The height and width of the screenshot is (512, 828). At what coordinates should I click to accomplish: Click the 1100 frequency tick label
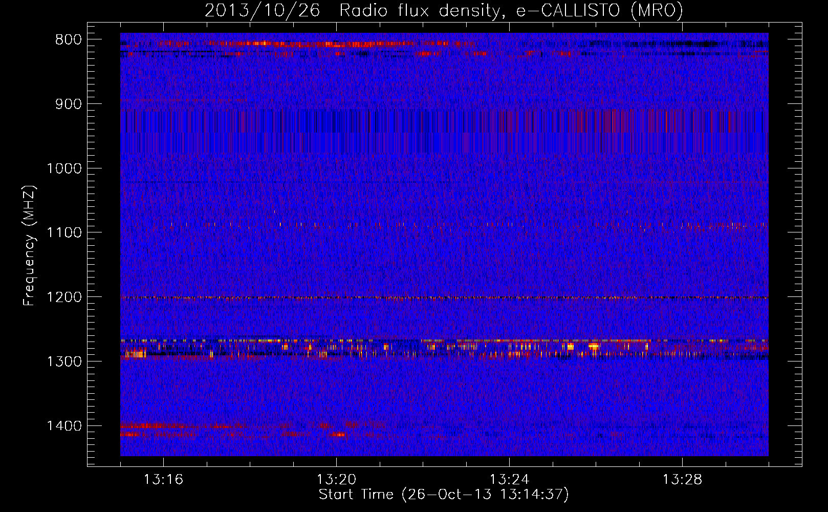[x=64, y=232]
